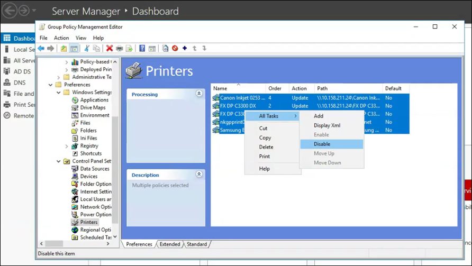Collapse the Description panel
The height and width of the screenshot is (266, 472).
pyautogui.click(x=199, y=174)
